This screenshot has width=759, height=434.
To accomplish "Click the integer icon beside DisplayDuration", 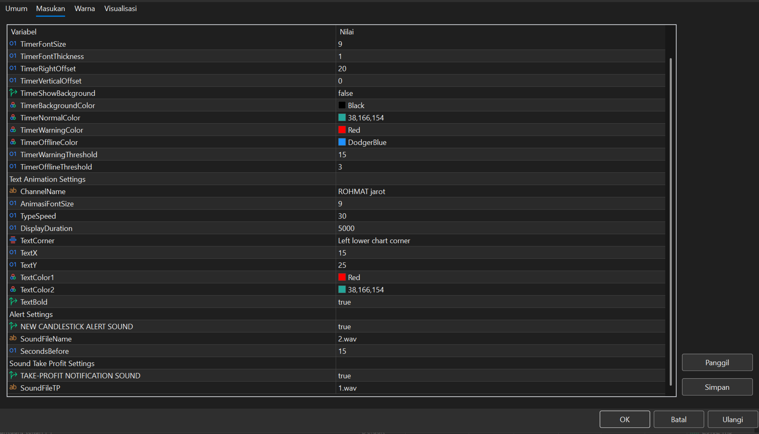I will (x=13, y=228).
